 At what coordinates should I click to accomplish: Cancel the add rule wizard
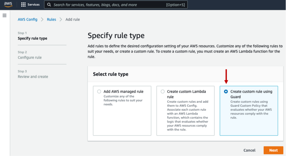coord(249,150)
